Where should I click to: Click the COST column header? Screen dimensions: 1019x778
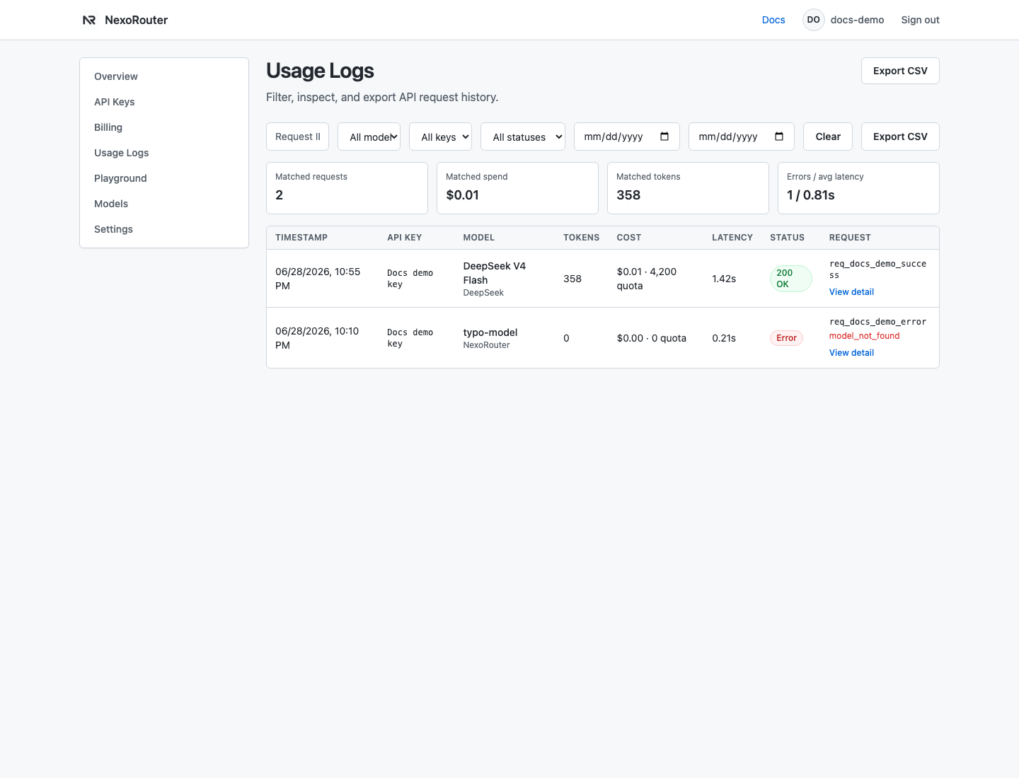pyautogui.click(x=629, y=238)
